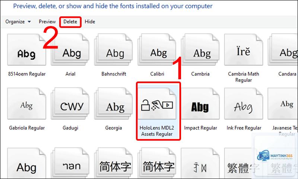298x179 pixels.
Task: Click the Preview toolbar button
Action: (47, 22)
